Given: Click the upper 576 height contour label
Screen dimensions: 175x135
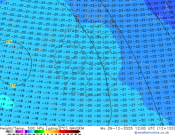Looking at the screenshot, I should (x=9, y=42).
